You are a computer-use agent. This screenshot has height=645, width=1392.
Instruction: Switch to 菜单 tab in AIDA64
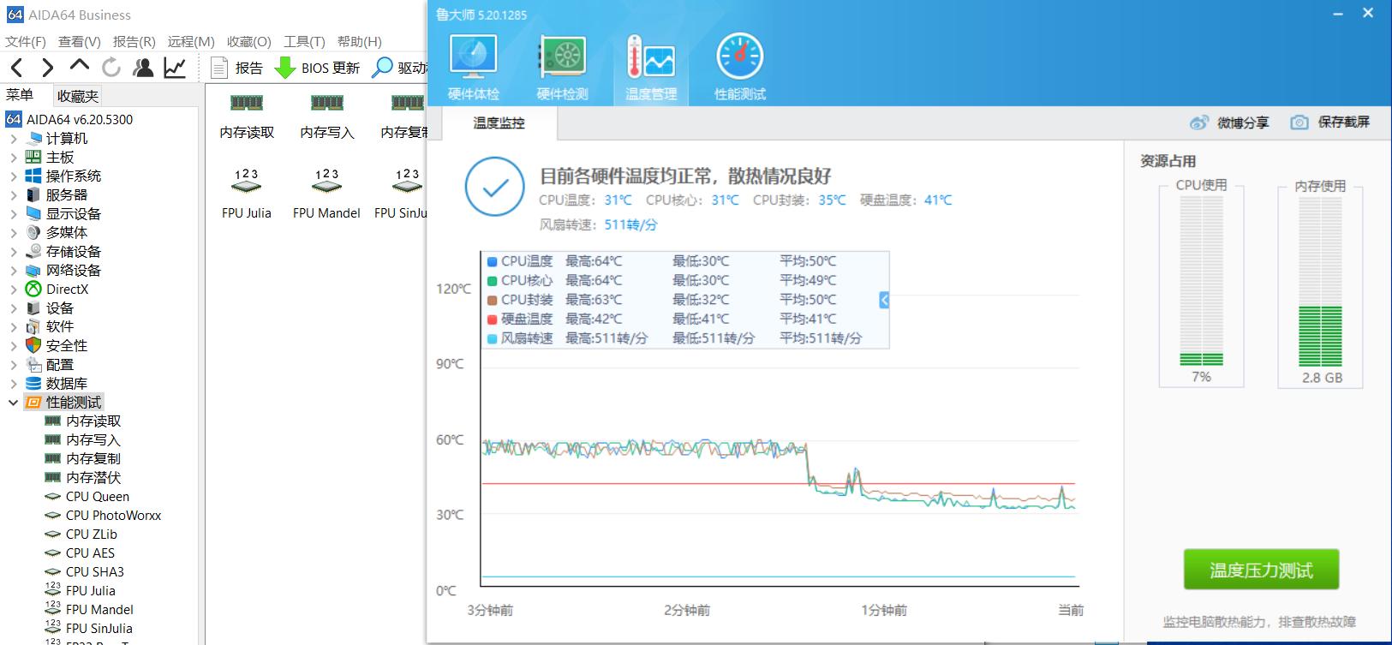[x=20, y=95]
